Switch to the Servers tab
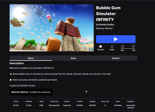155x112 pixels. 116,58
